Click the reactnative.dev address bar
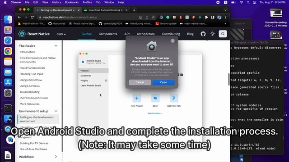This screenshot has width=289, height=162. click(x=89, y=17)
